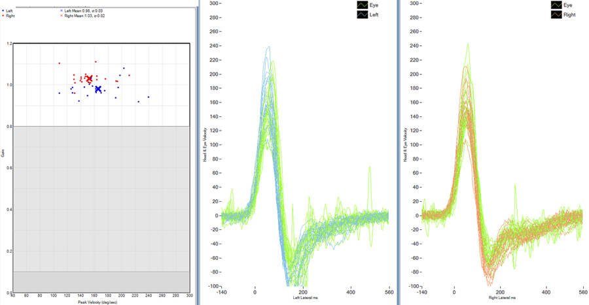Click the red data point near 108 deg/sec, gain 1.1
The width and height of the screenshot is (589, 305).
pos(60,63)
